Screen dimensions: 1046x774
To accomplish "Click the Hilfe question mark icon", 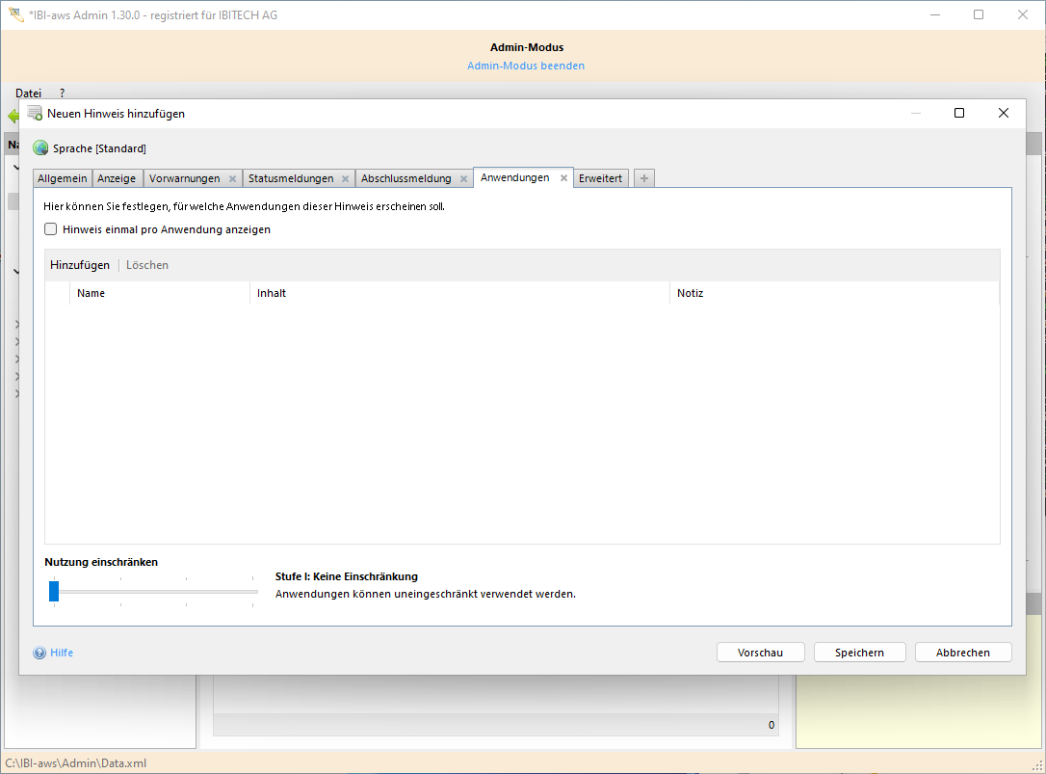I will coord(39,653).
